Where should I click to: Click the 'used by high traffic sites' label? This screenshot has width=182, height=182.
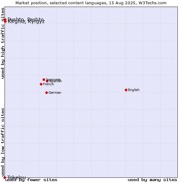pos(3,43)
